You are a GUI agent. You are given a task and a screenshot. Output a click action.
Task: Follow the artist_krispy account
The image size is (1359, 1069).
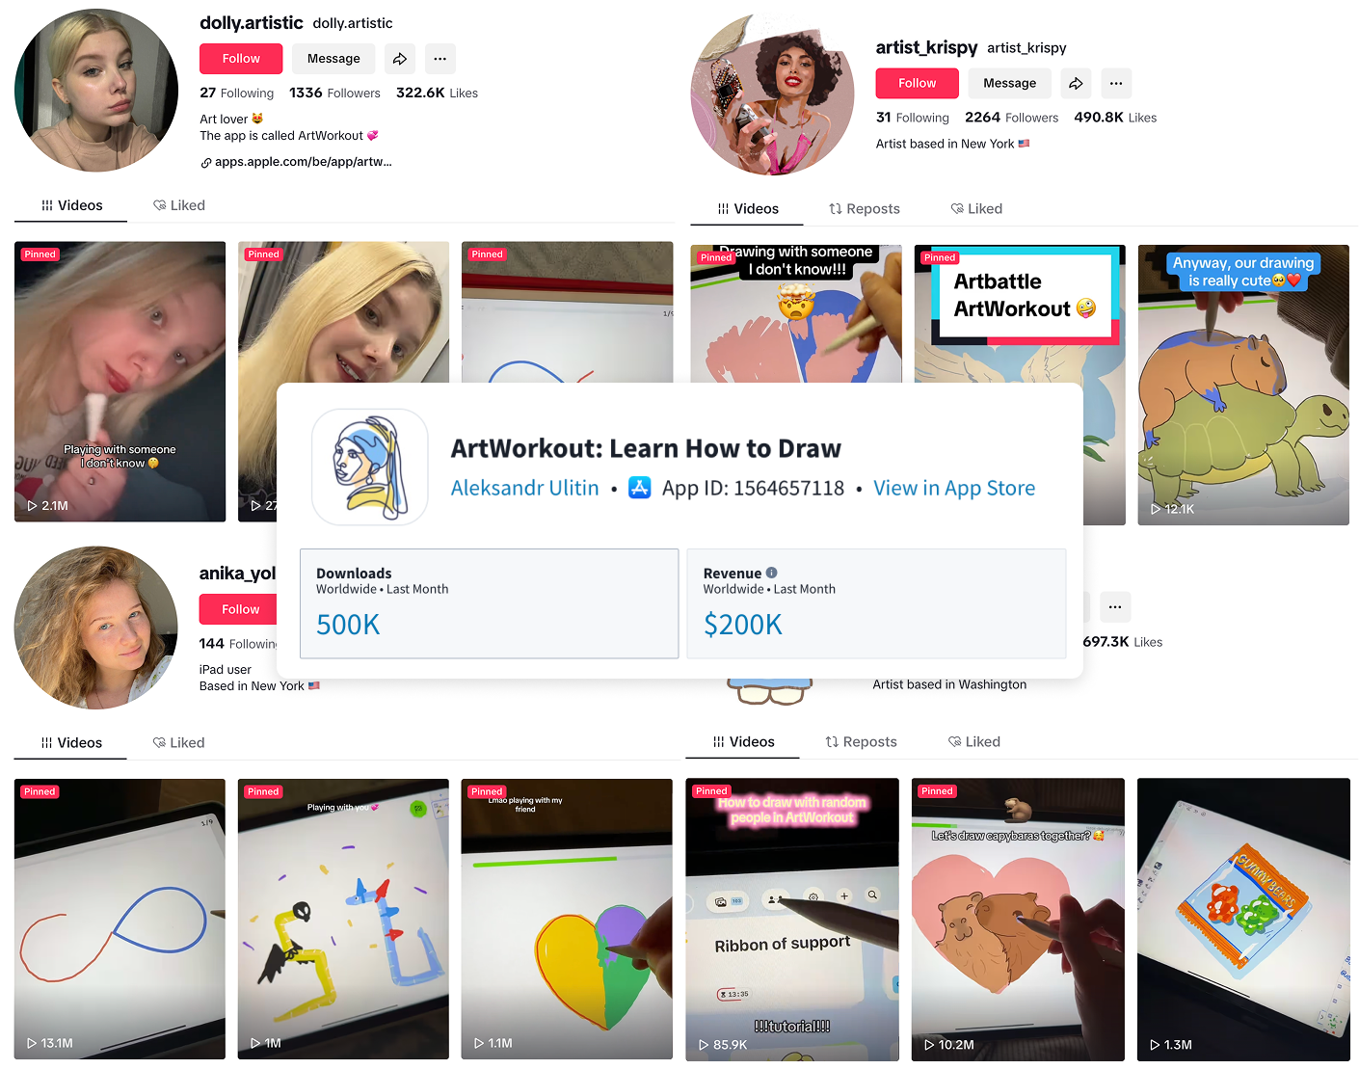coord(917,84)
